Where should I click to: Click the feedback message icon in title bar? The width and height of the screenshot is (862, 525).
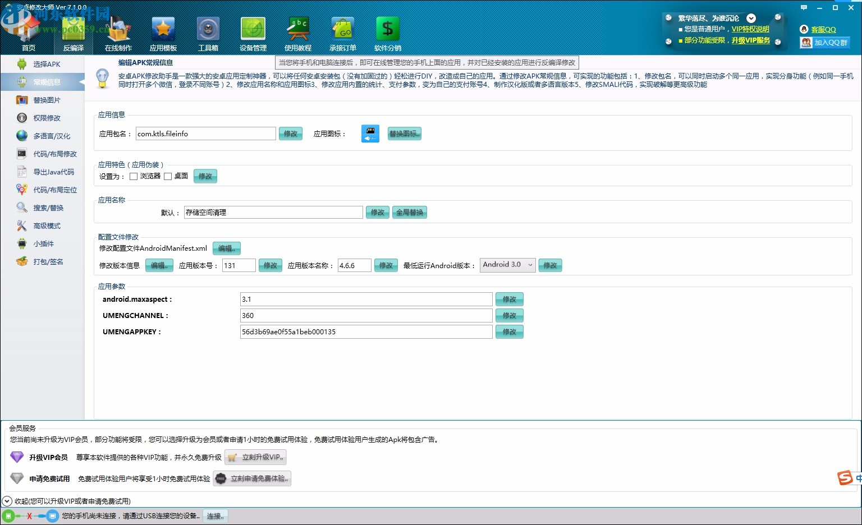804,8
